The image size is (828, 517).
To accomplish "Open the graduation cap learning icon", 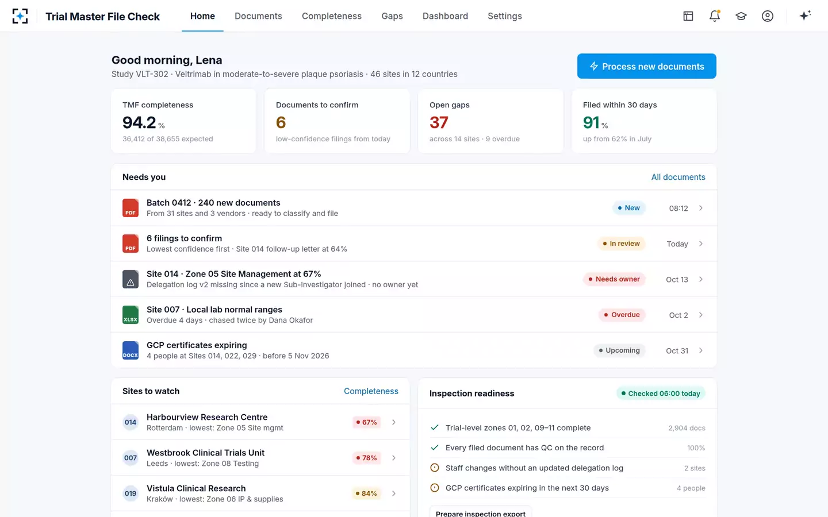I will click(x=741, y=16).
